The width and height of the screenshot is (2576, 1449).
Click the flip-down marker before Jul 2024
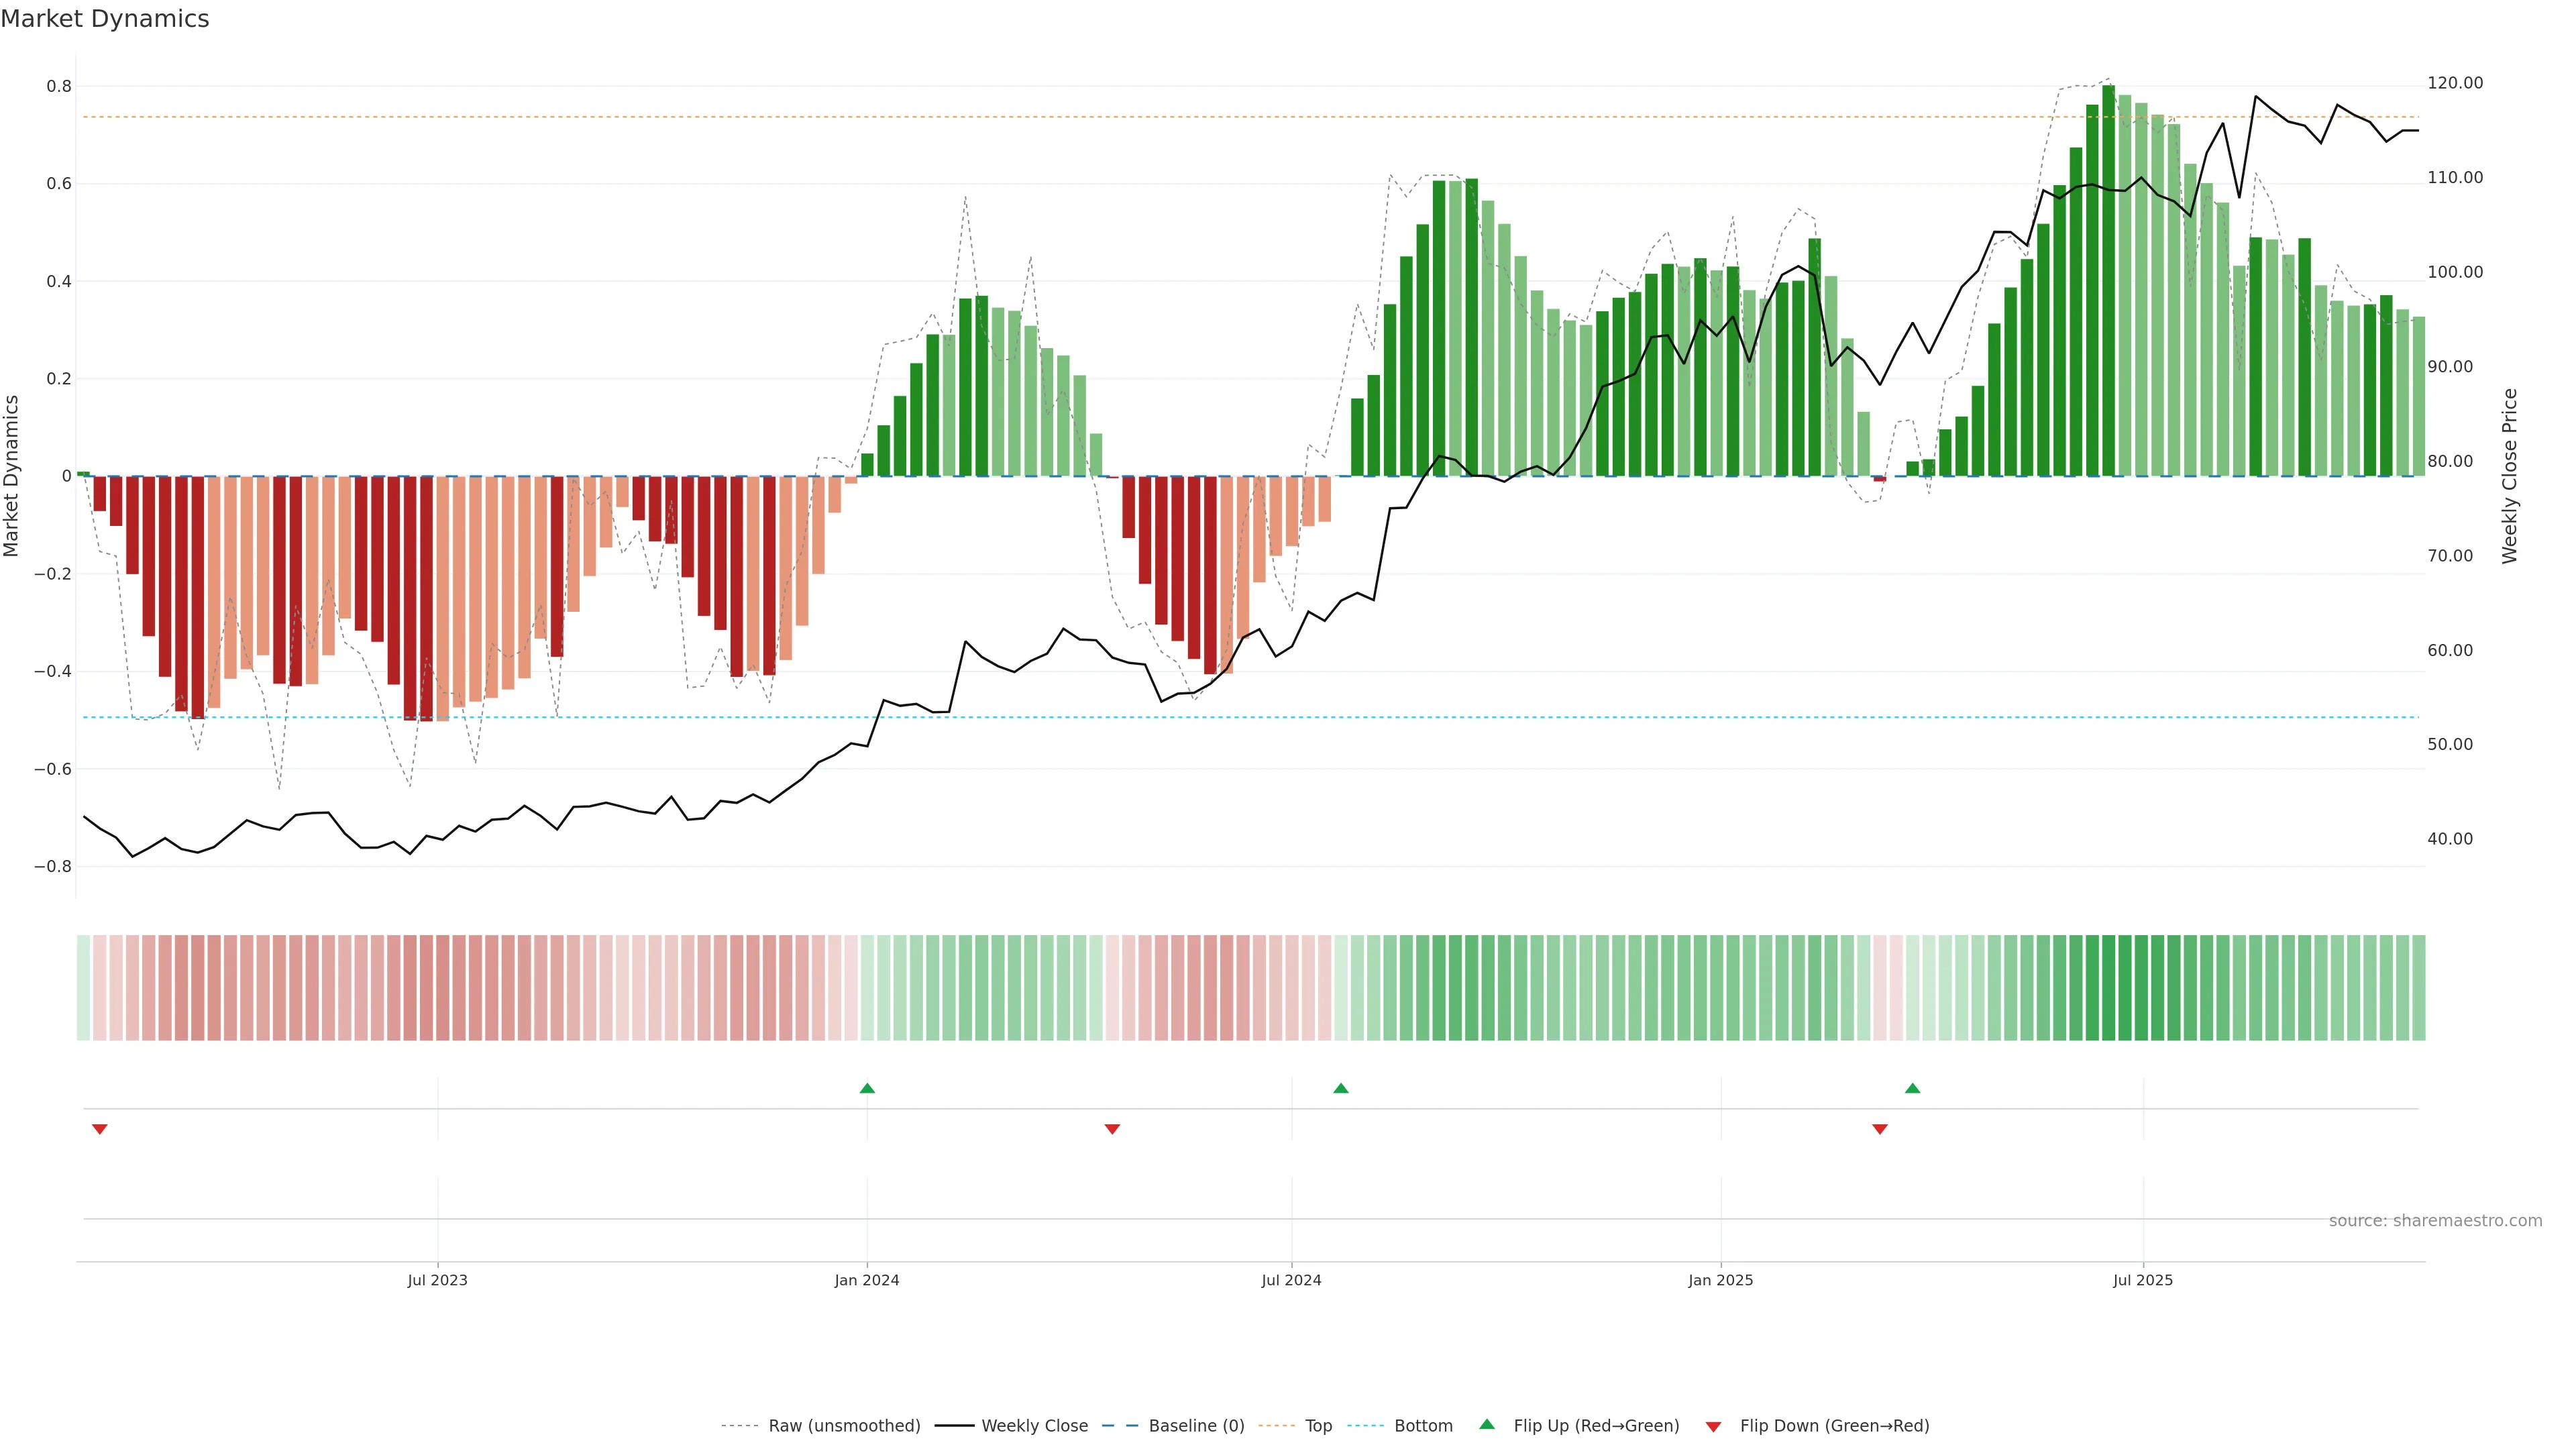[1112, 1129]
